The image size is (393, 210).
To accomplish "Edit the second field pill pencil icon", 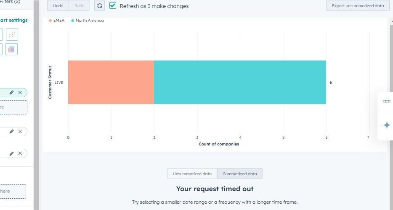I will 12,132.
